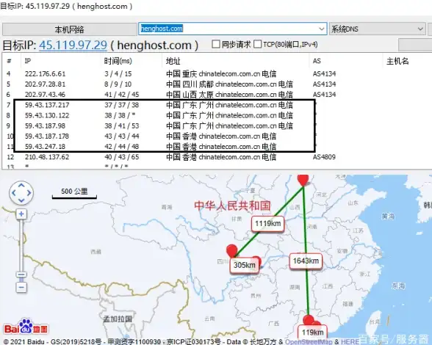Select hop row with IP 202.97.28.81

tap(216, 84)
